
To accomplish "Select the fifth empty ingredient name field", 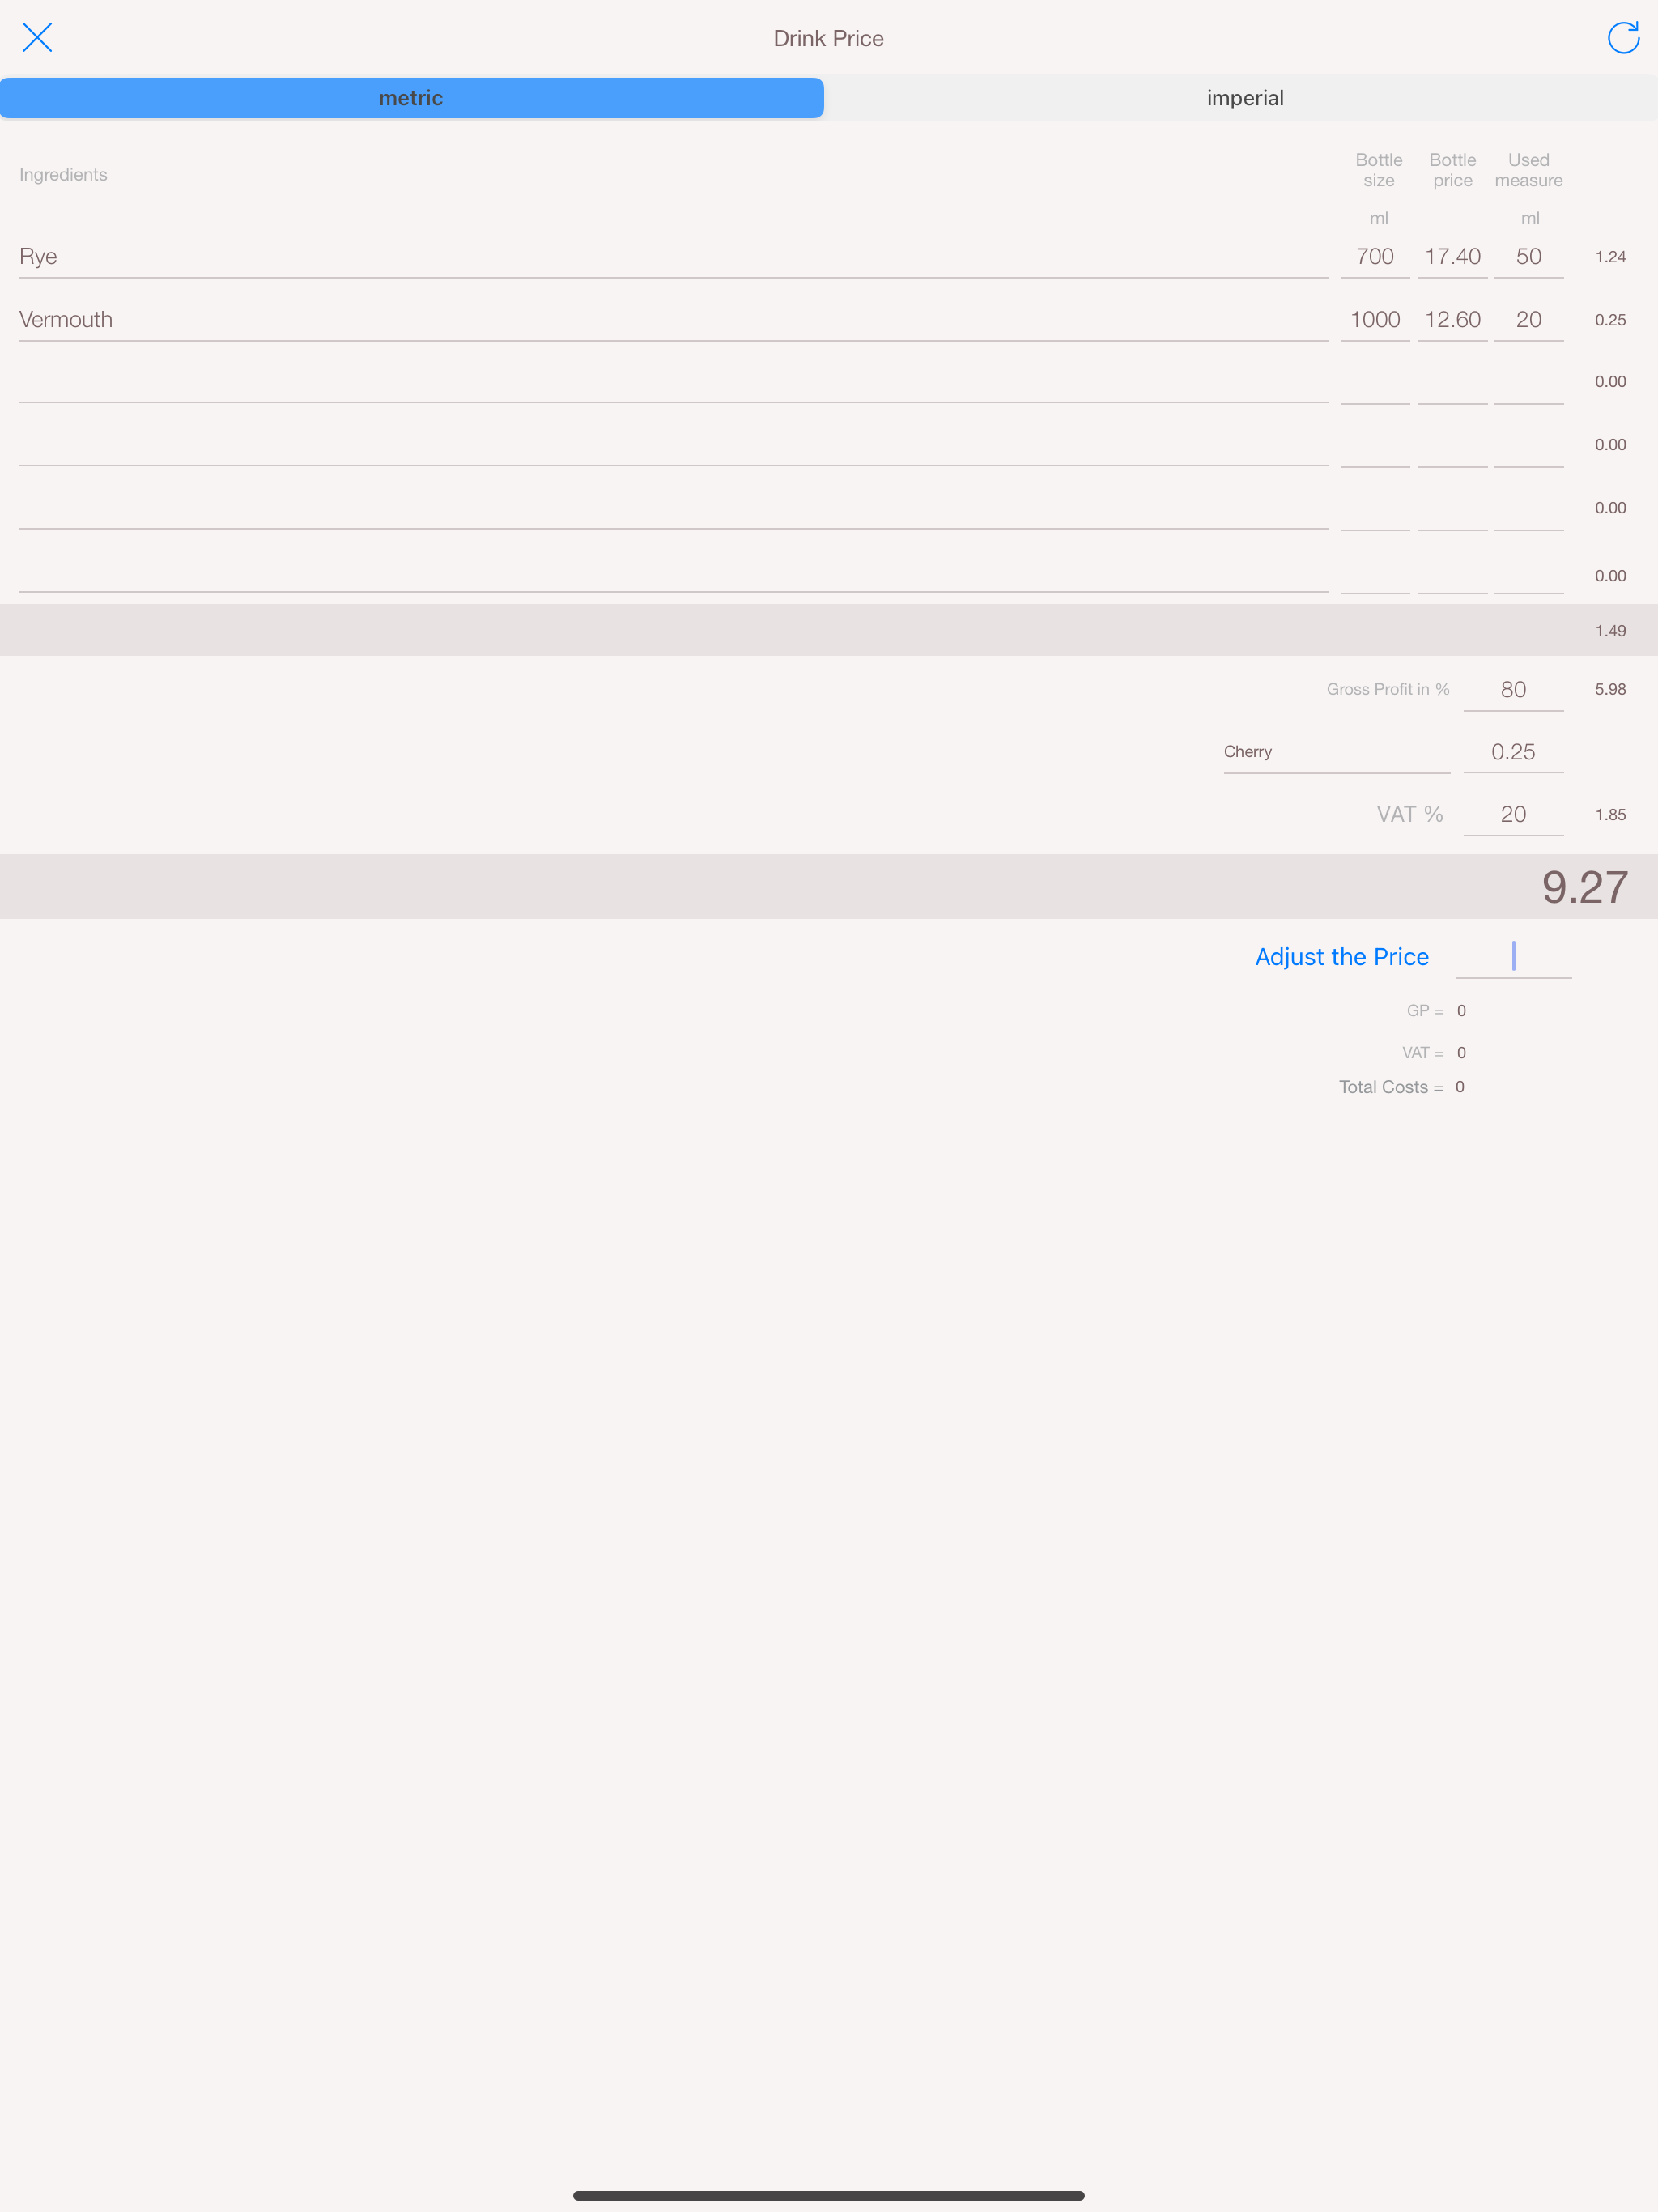I will [673, 508].
